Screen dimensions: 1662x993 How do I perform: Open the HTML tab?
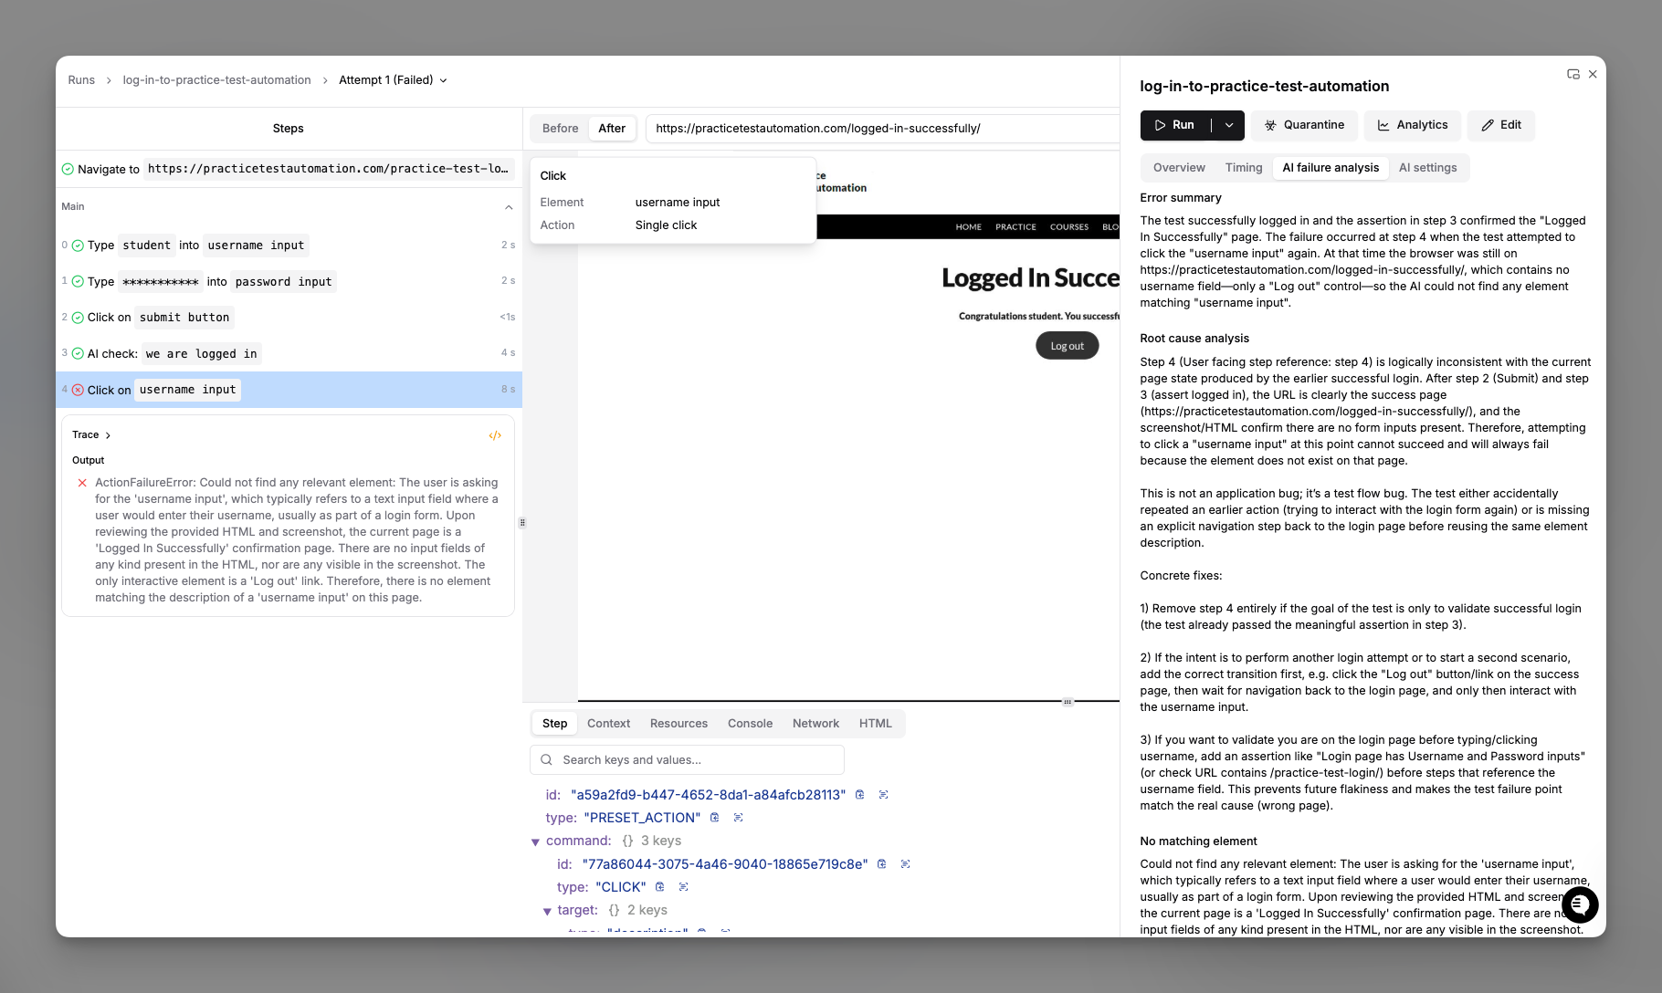pos(875,724)
